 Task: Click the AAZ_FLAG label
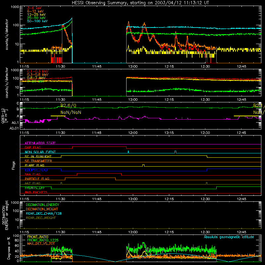(32, 183)
